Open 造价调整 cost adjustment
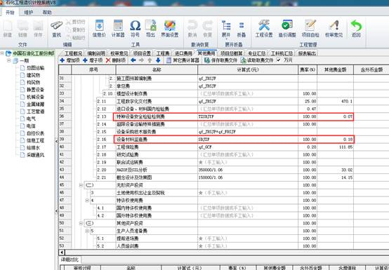 pyautogui.click(x=287, y=28)
